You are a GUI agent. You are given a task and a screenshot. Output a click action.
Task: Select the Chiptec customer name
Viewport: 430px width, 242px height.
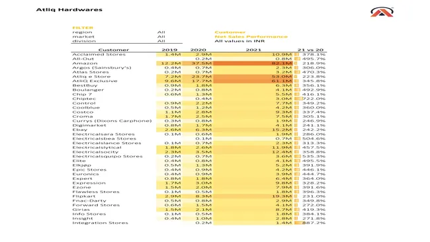pyautogui.click(x=84, y=99)
